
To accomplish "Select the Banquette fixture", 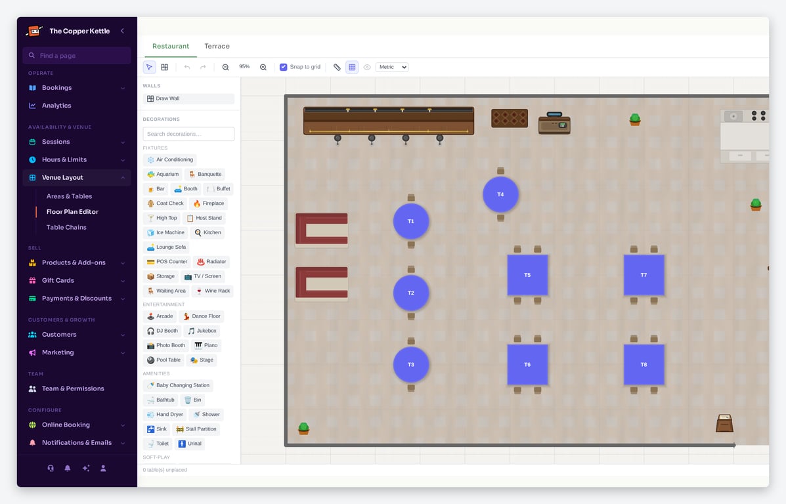I will tap(205, 175).
